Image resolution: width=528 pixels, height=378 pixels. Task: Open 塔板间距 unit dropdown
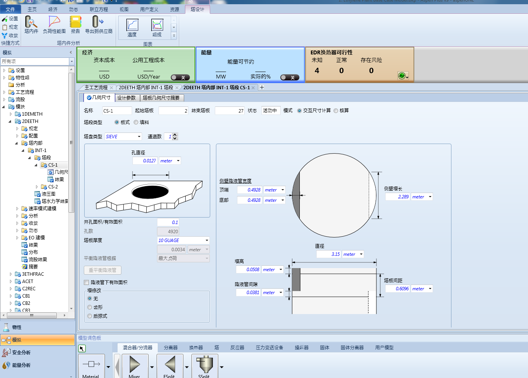coord(430,289)
